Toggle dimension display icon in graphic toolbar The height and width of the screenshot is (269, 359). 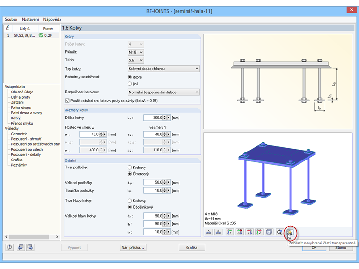coord(209,232)
